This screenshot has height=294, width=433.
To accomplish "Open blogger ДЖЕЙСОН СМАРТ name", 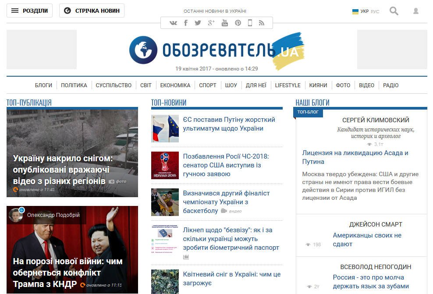I will (x=376, y=224).
